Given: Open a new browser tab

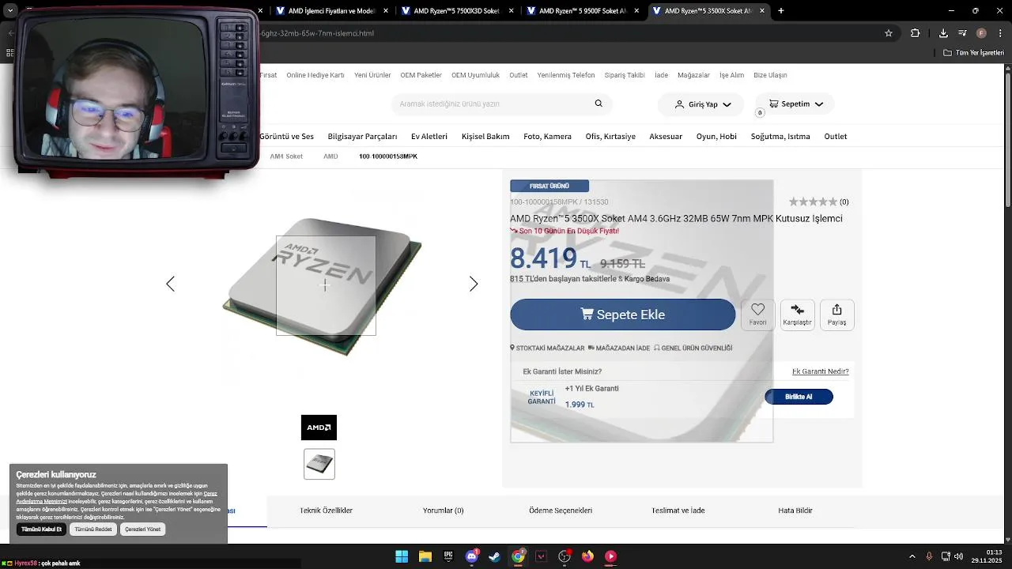Looking at the screenshot, I should click(781, 11).
